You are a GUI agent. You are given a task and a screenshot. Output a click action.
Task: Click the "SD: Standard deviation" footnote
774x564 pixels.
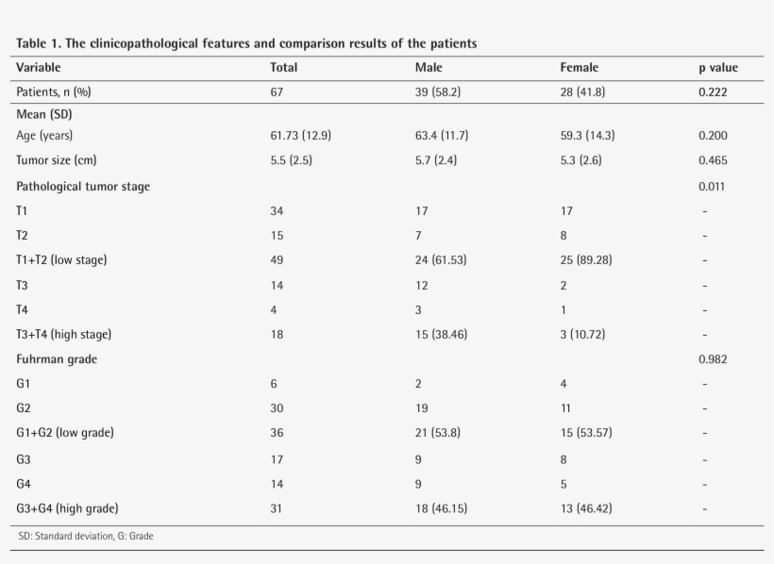click(85, 537)
